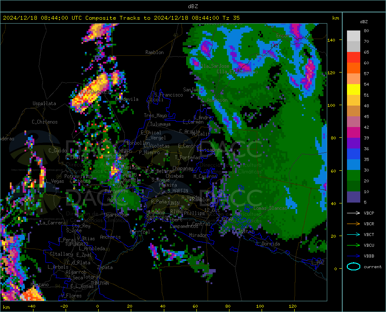
Task: Click the 'Ramblon' label near the top
Action: point(154,52)
